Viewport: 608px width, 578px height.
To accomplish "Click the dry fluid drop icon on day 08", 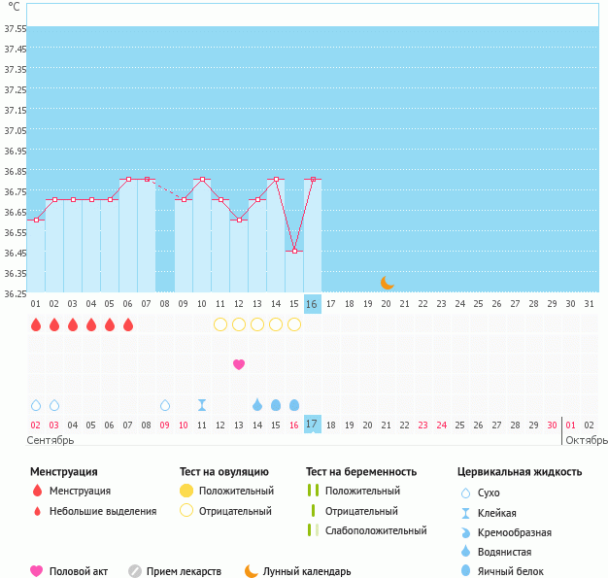I will click(x=165, y=404).
